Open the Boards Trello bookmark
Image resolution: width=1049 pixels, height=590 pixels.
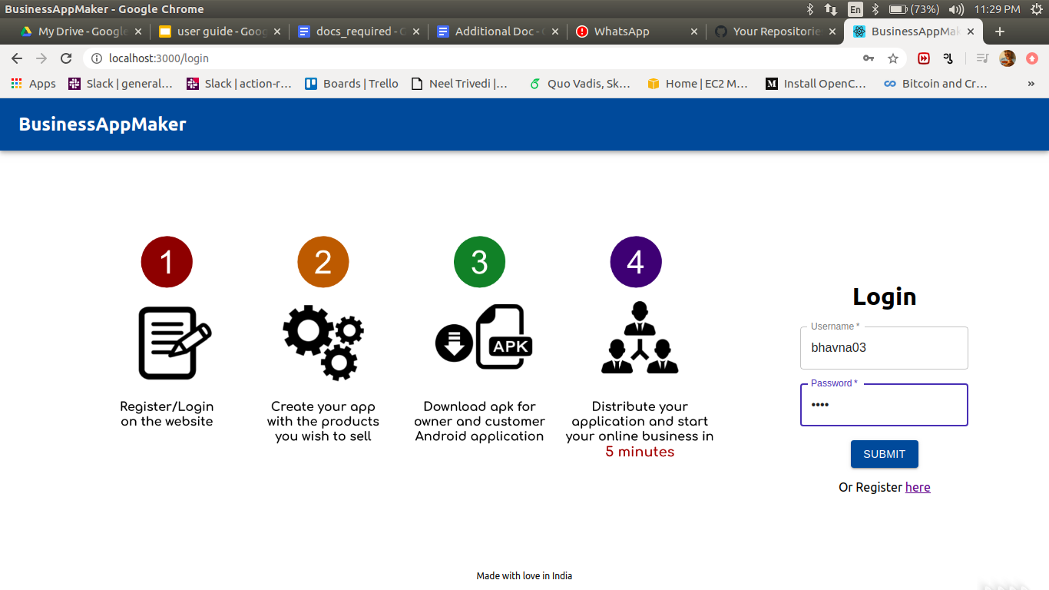tap(352, 84)
